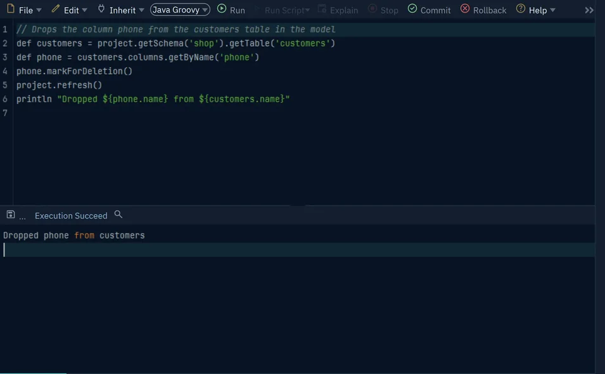605x374 pixels.
Task: Rollback the changes
Action: coord(483,10)
